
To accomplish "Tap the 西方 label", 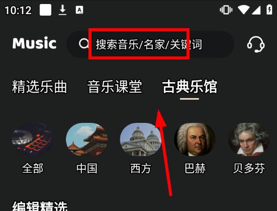I will tap(141, 168).
